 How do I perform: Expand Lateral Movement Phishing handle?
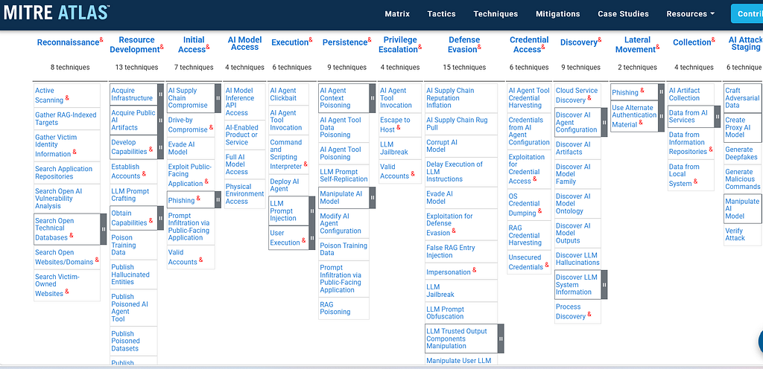pos(662,92)
